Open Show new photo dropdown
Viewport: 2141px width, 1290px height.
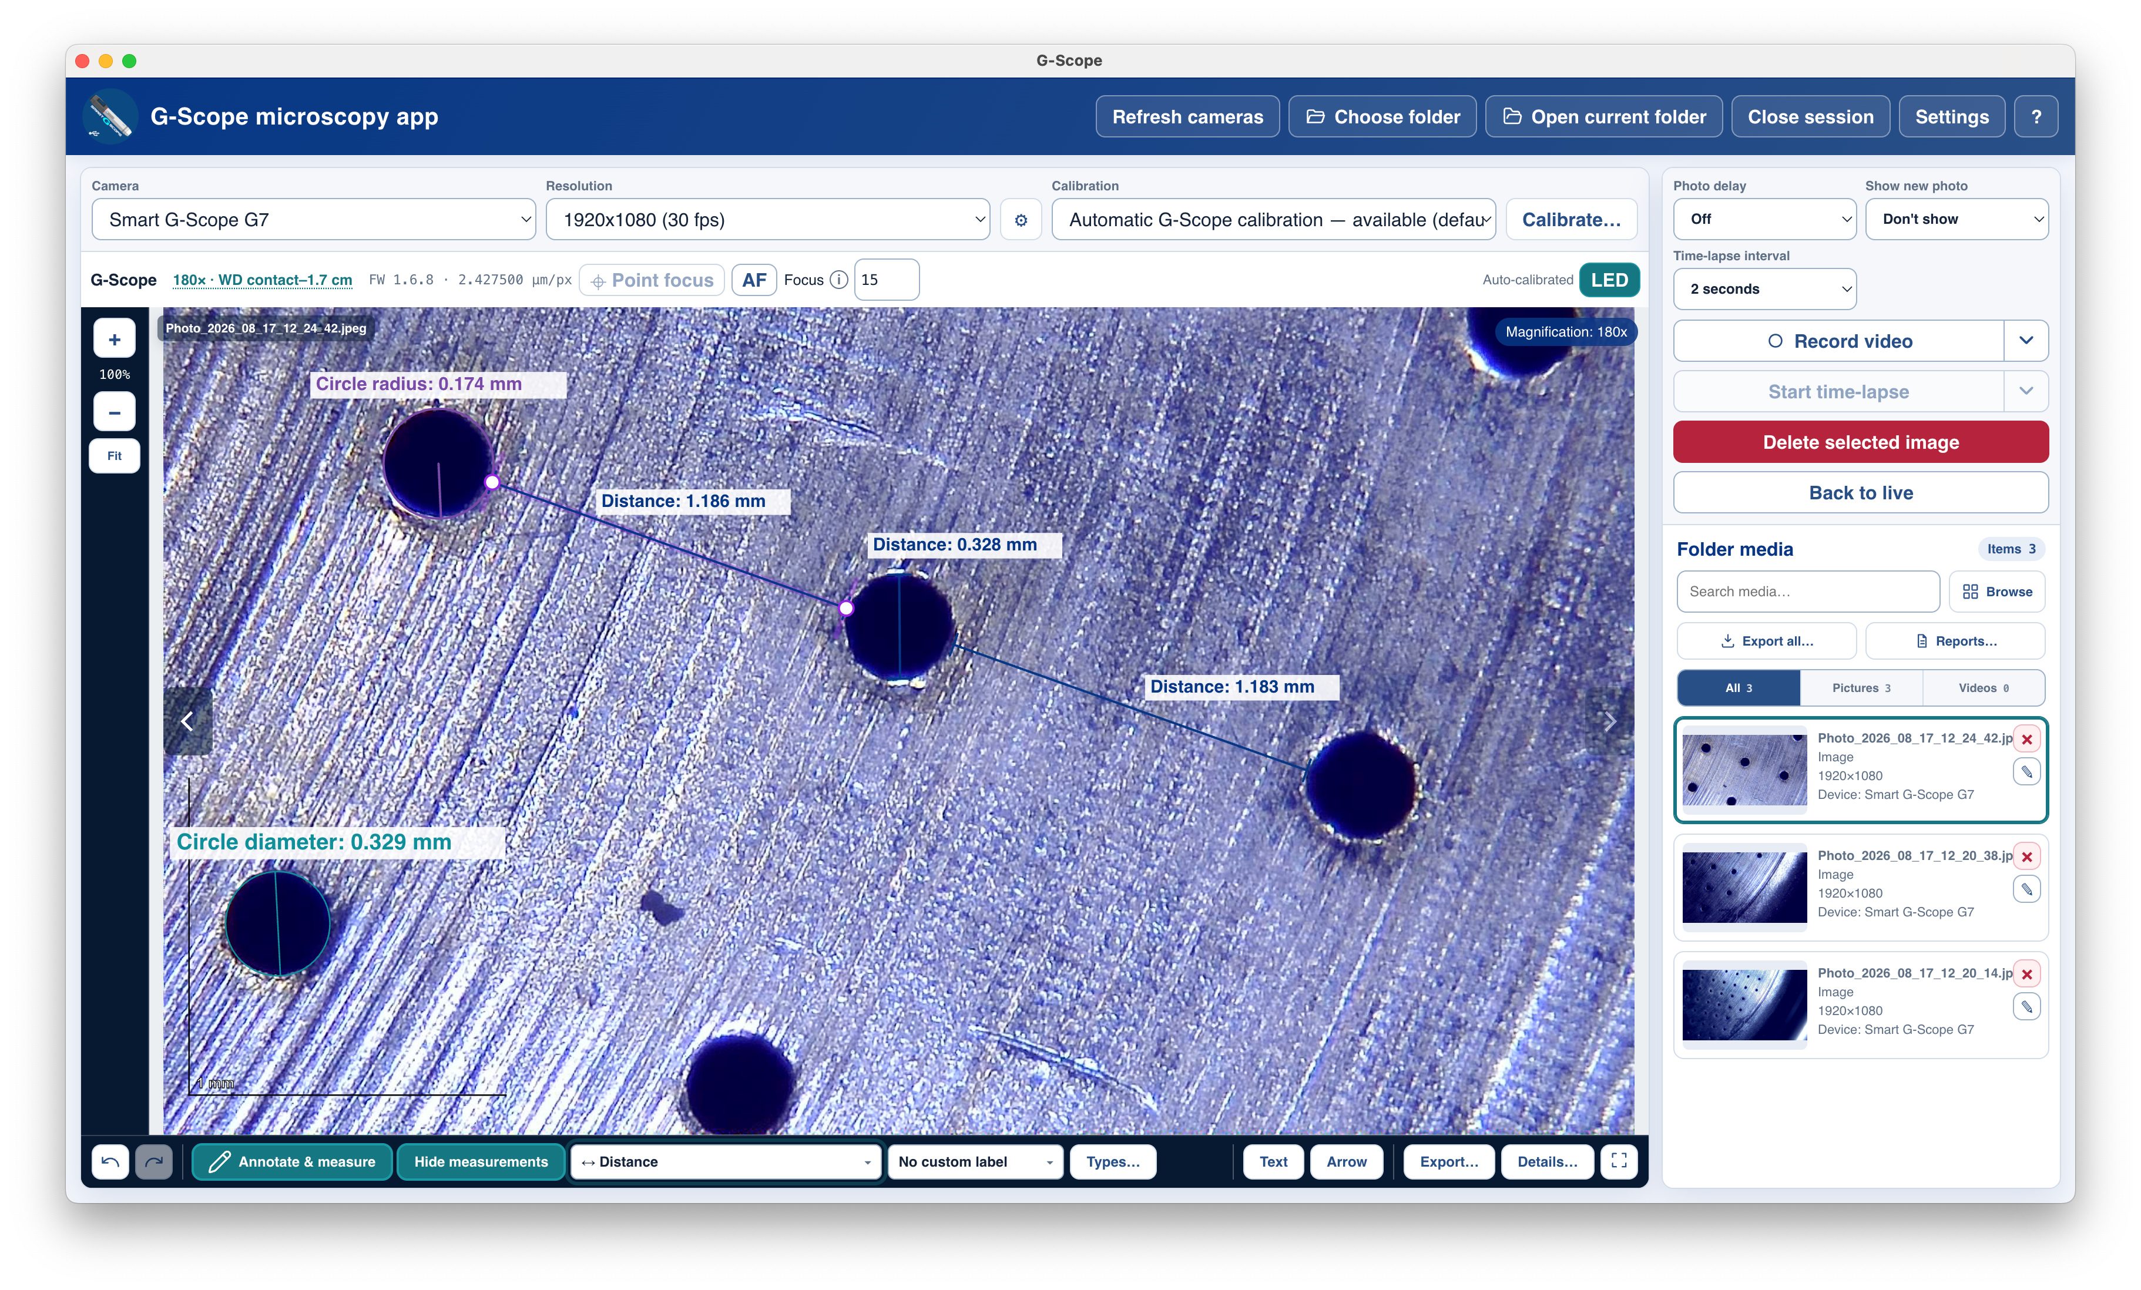pyautogui.click(x=1957, y=219)
